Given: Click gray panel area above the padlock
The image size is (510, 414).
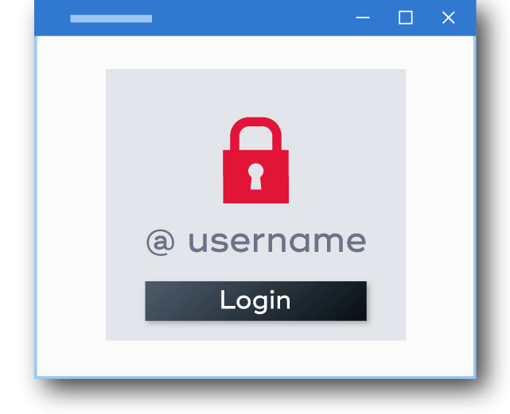Looking at the screenshot, I should coord(255,93).
